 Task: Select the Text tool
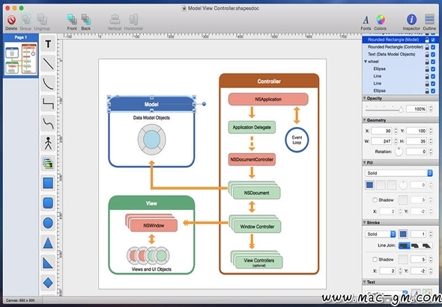point(48,44)
